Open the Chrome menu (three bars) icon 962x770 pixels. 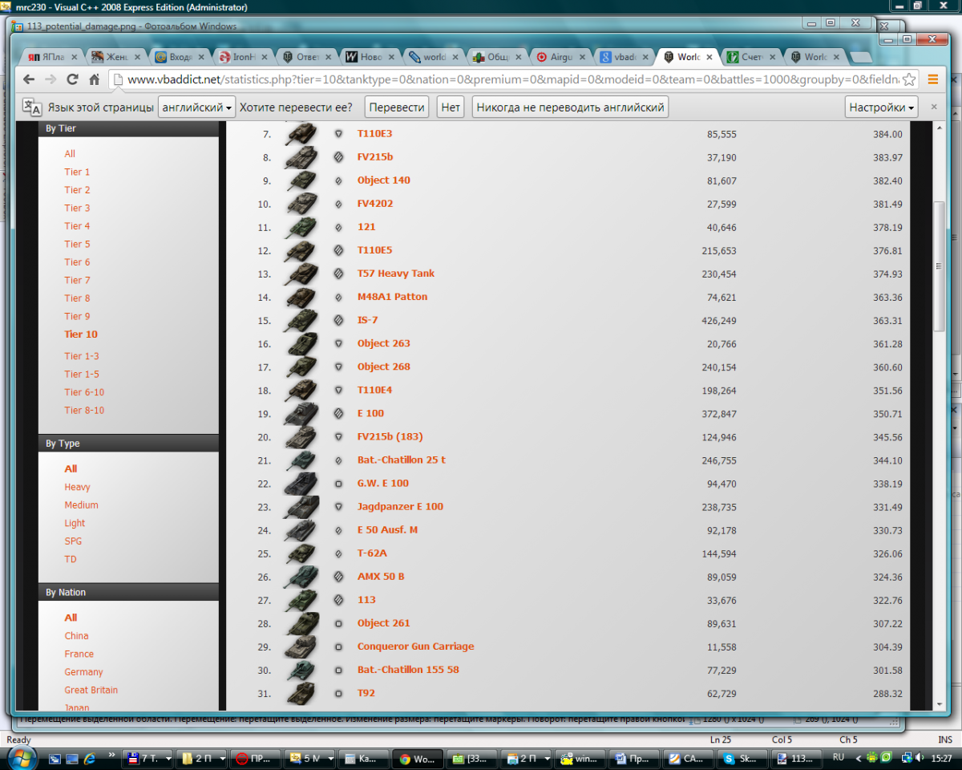coord(933,79)
